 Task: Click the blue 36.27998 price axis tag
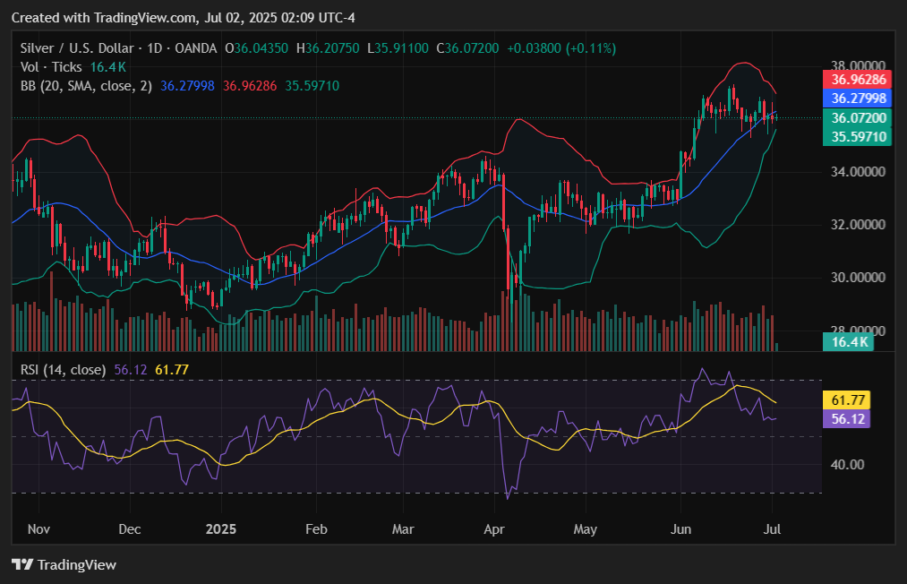(x=857, y=99)
